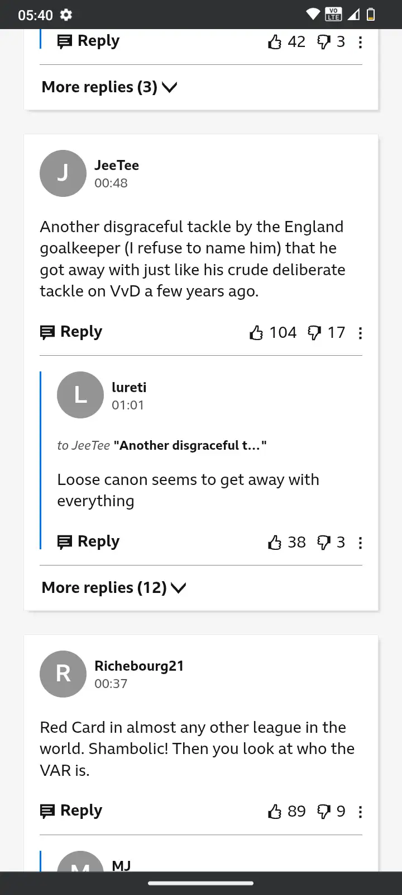Expand More replies (3)
This screenshot has height=895, width=402.
109,87
